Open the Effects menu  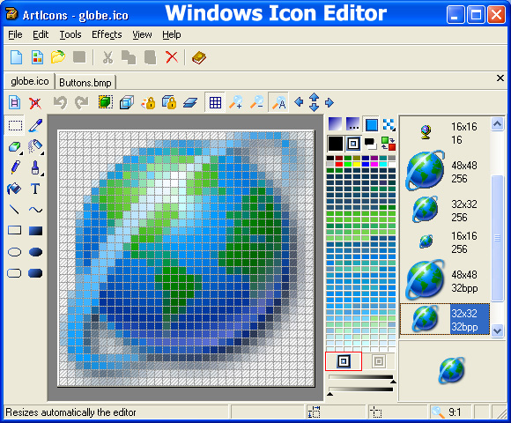pos(107,34)
